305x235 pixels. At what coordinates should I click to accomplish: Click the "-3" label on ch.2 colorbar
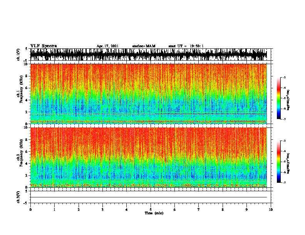click(284, 141)
